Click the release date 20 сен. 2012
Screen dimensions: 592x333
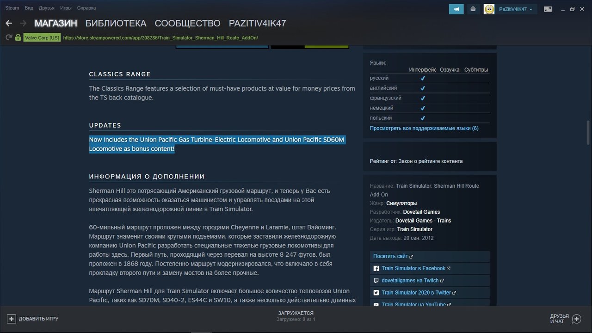coord(419,238)
